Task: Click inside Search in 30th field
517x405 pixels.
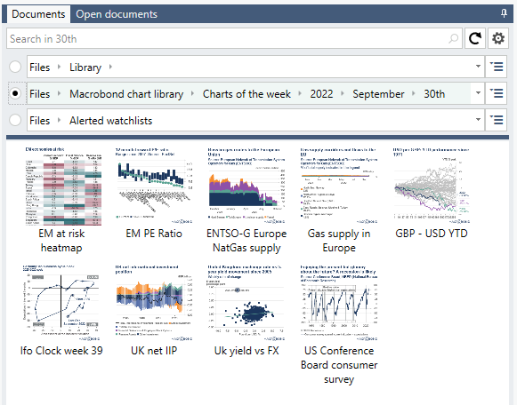Action: (x=234, y=38)
